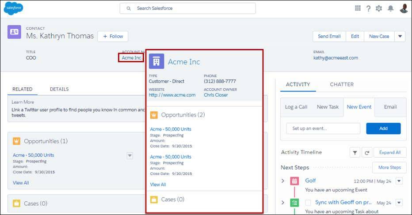Choose the Email composer tab
This screenshot has height=215, width=412.
390,107
